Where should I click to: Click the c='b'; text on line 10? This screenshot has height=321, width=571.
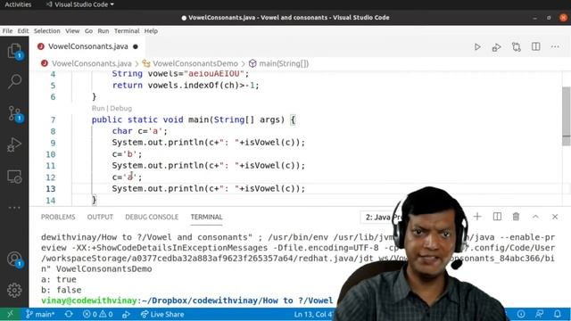point(127,154)
